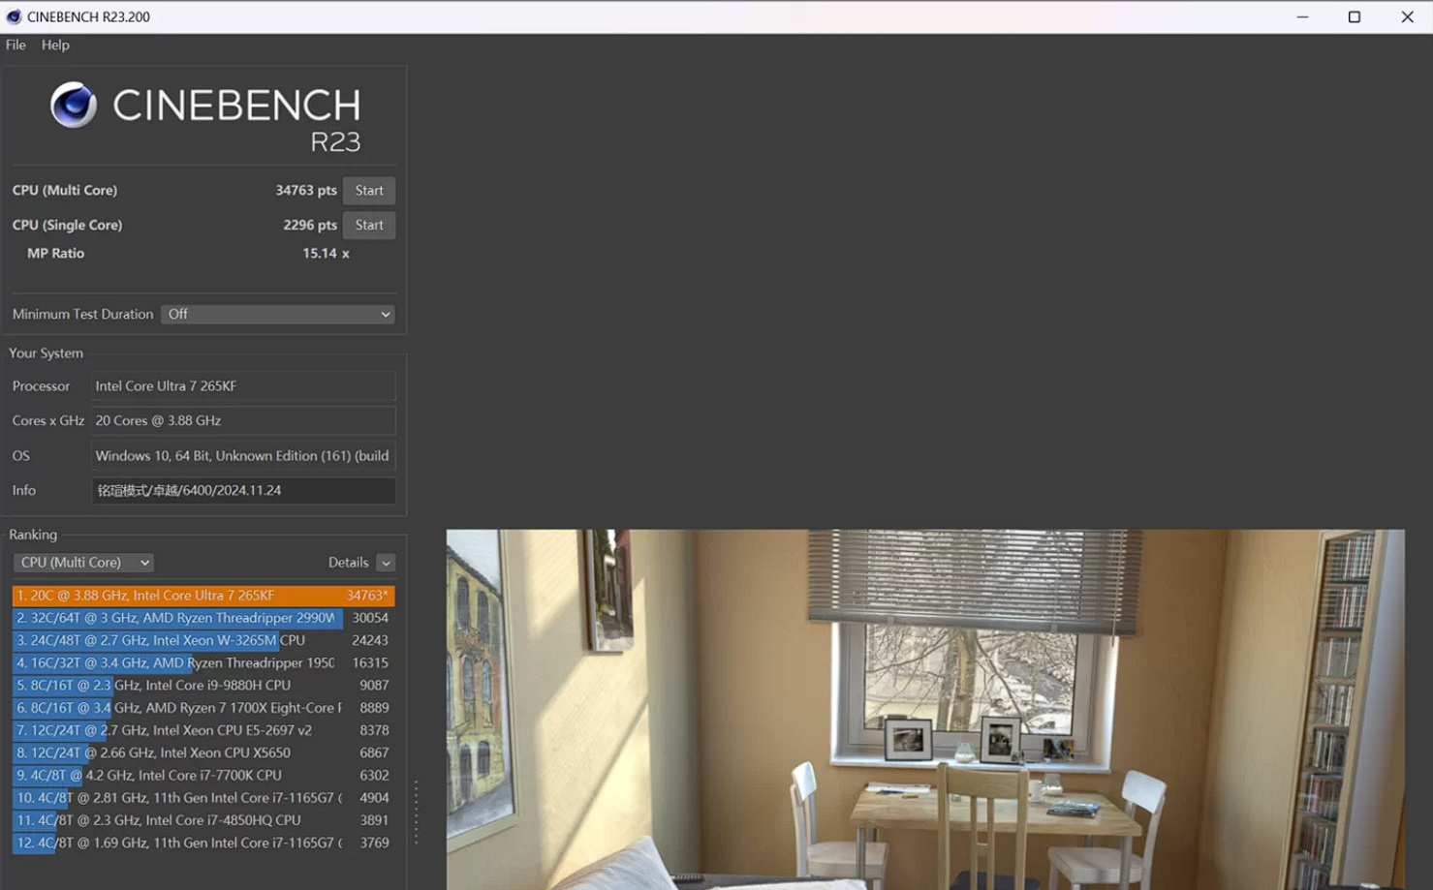Click the panel splitter dotted handle

coord(417,812)
